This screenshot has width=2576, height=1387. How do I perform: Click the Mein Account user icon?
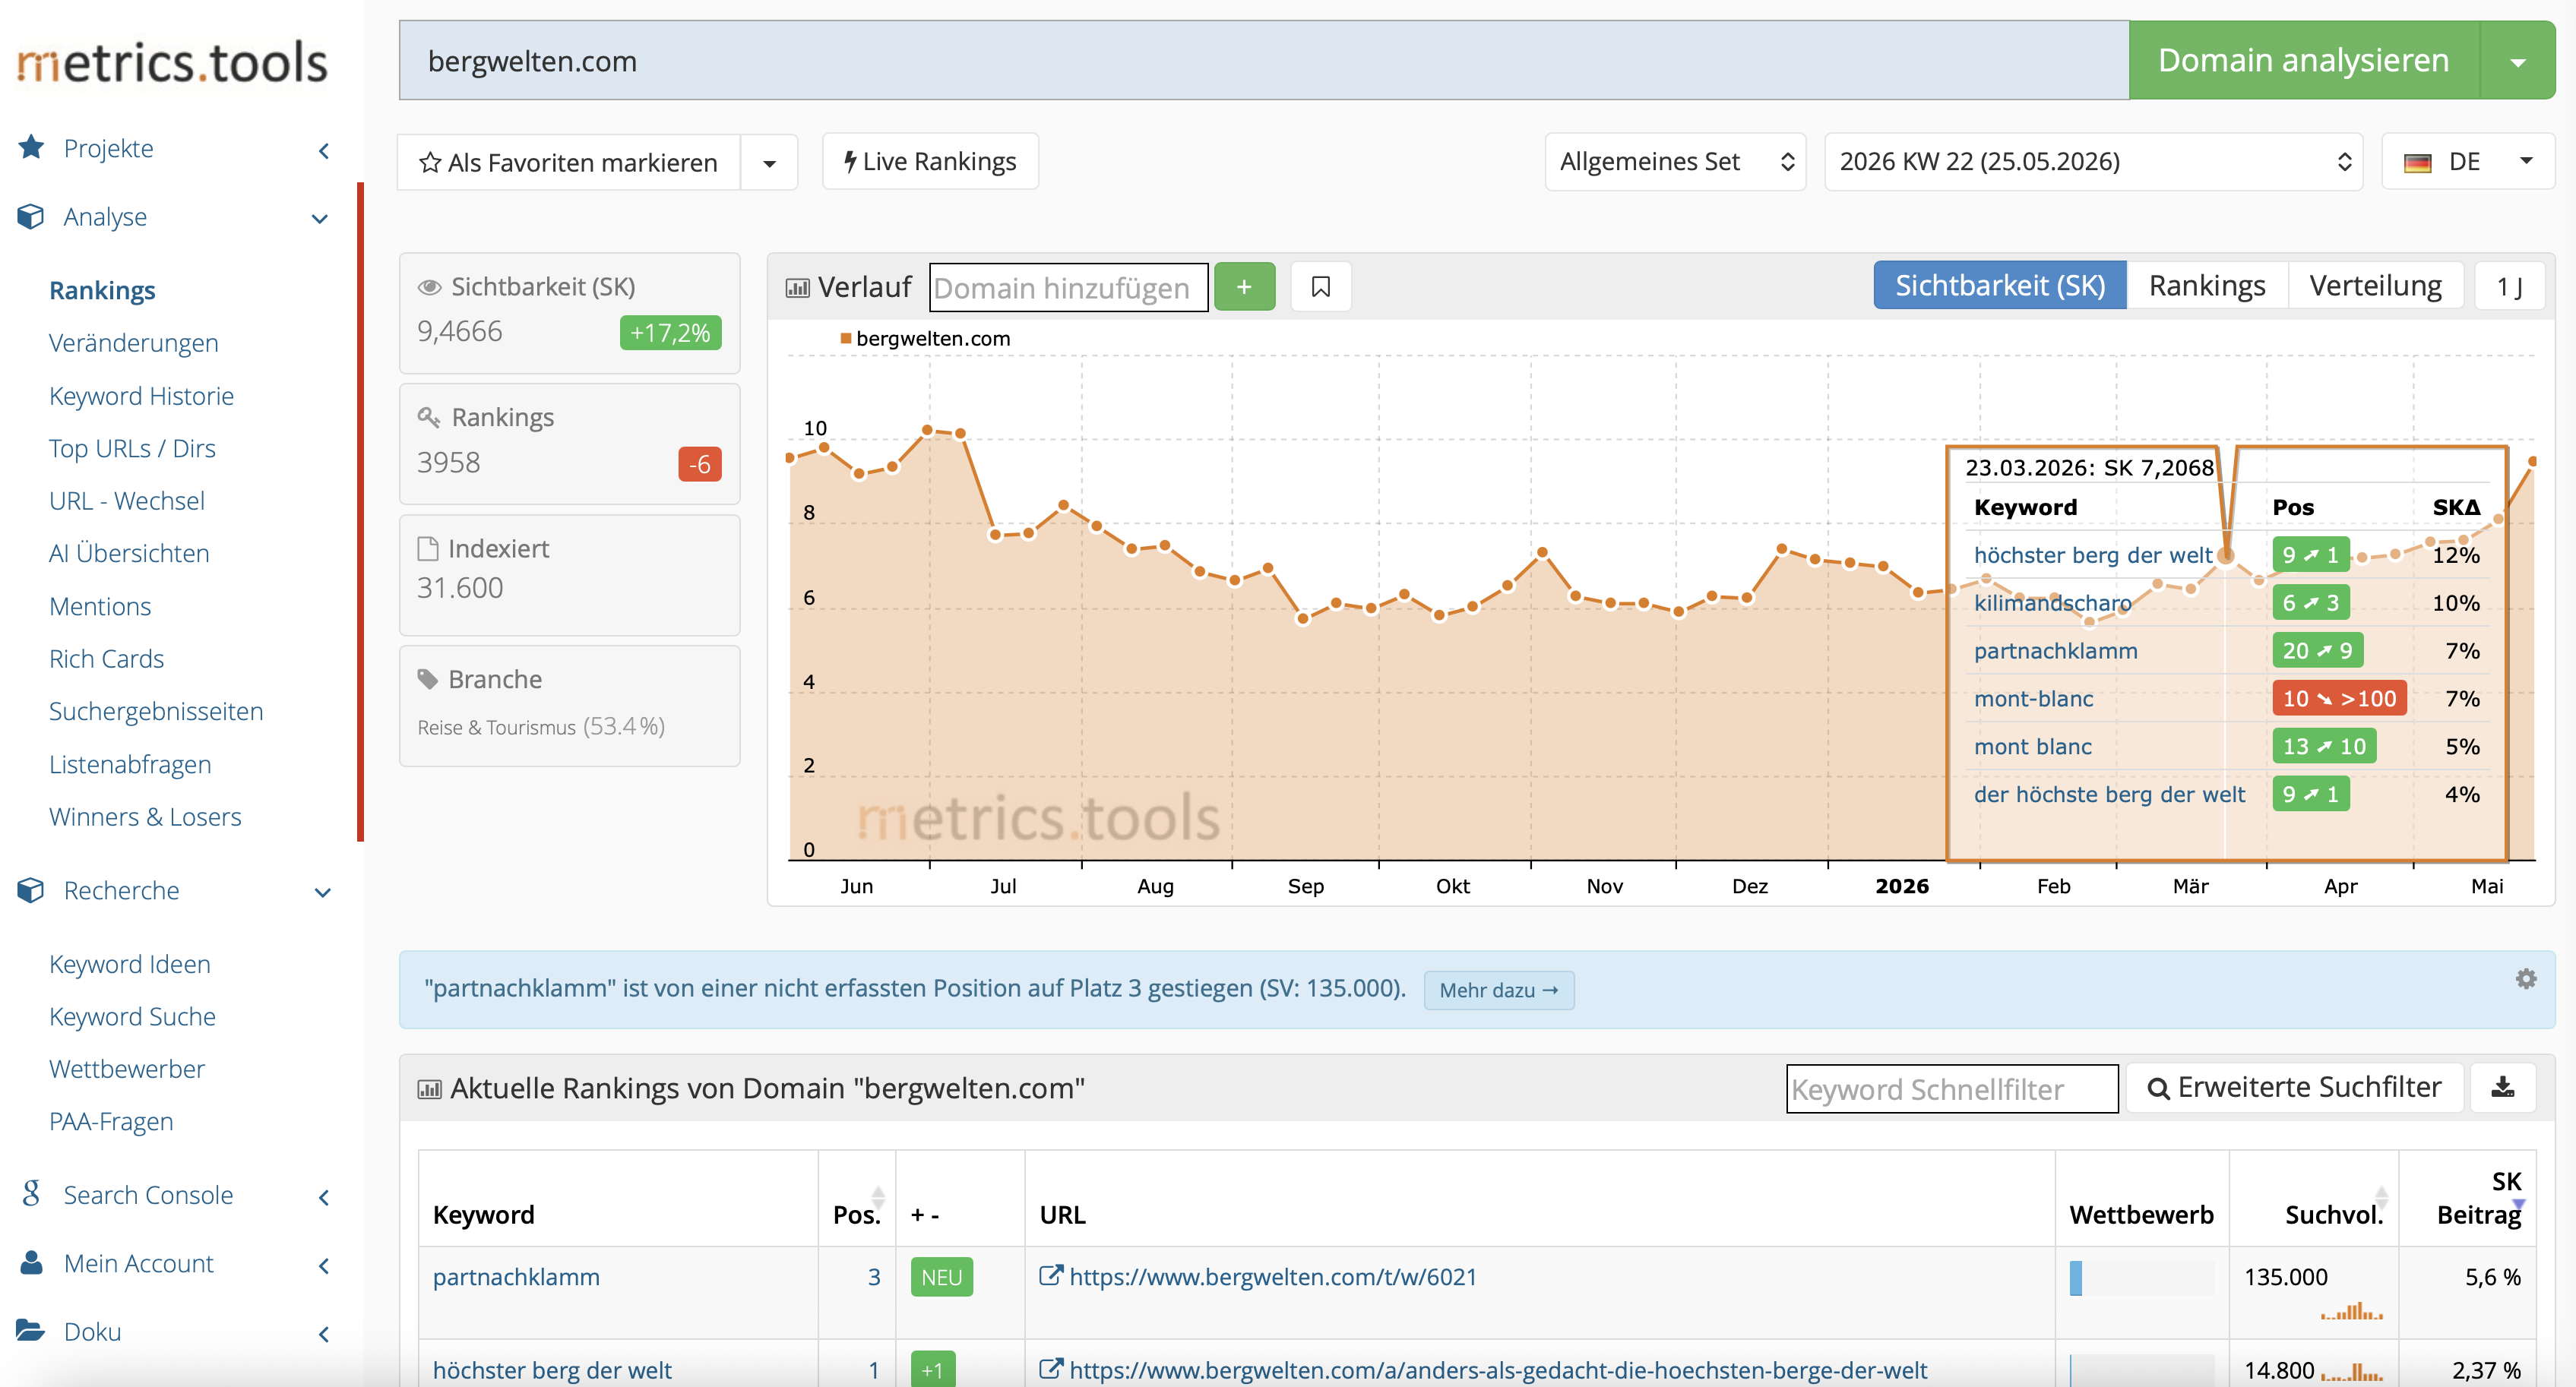31,1263
